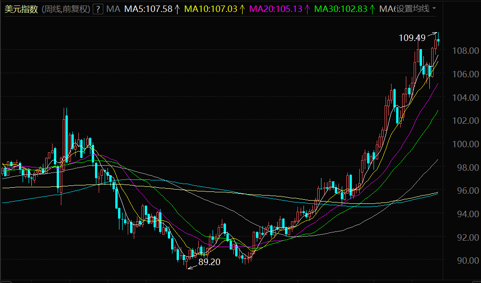Select the MA indicator label
Image resolution: width=481 pixels, height=283 pixels.
click(x=113, y=9)
